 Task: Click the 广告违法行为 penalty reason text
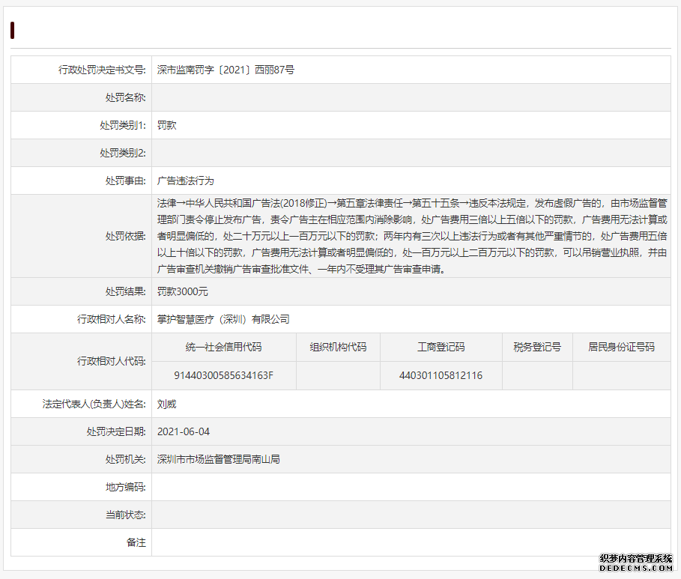(x=186, y=181)
